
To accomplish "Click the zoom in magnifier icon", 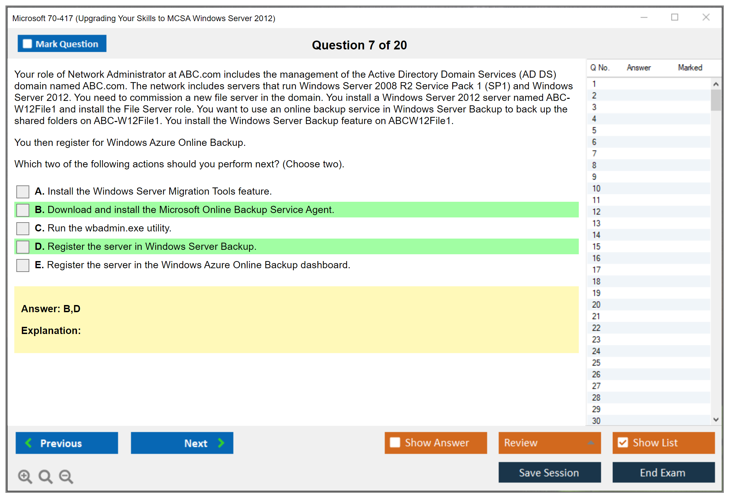I will pos(25,476).
